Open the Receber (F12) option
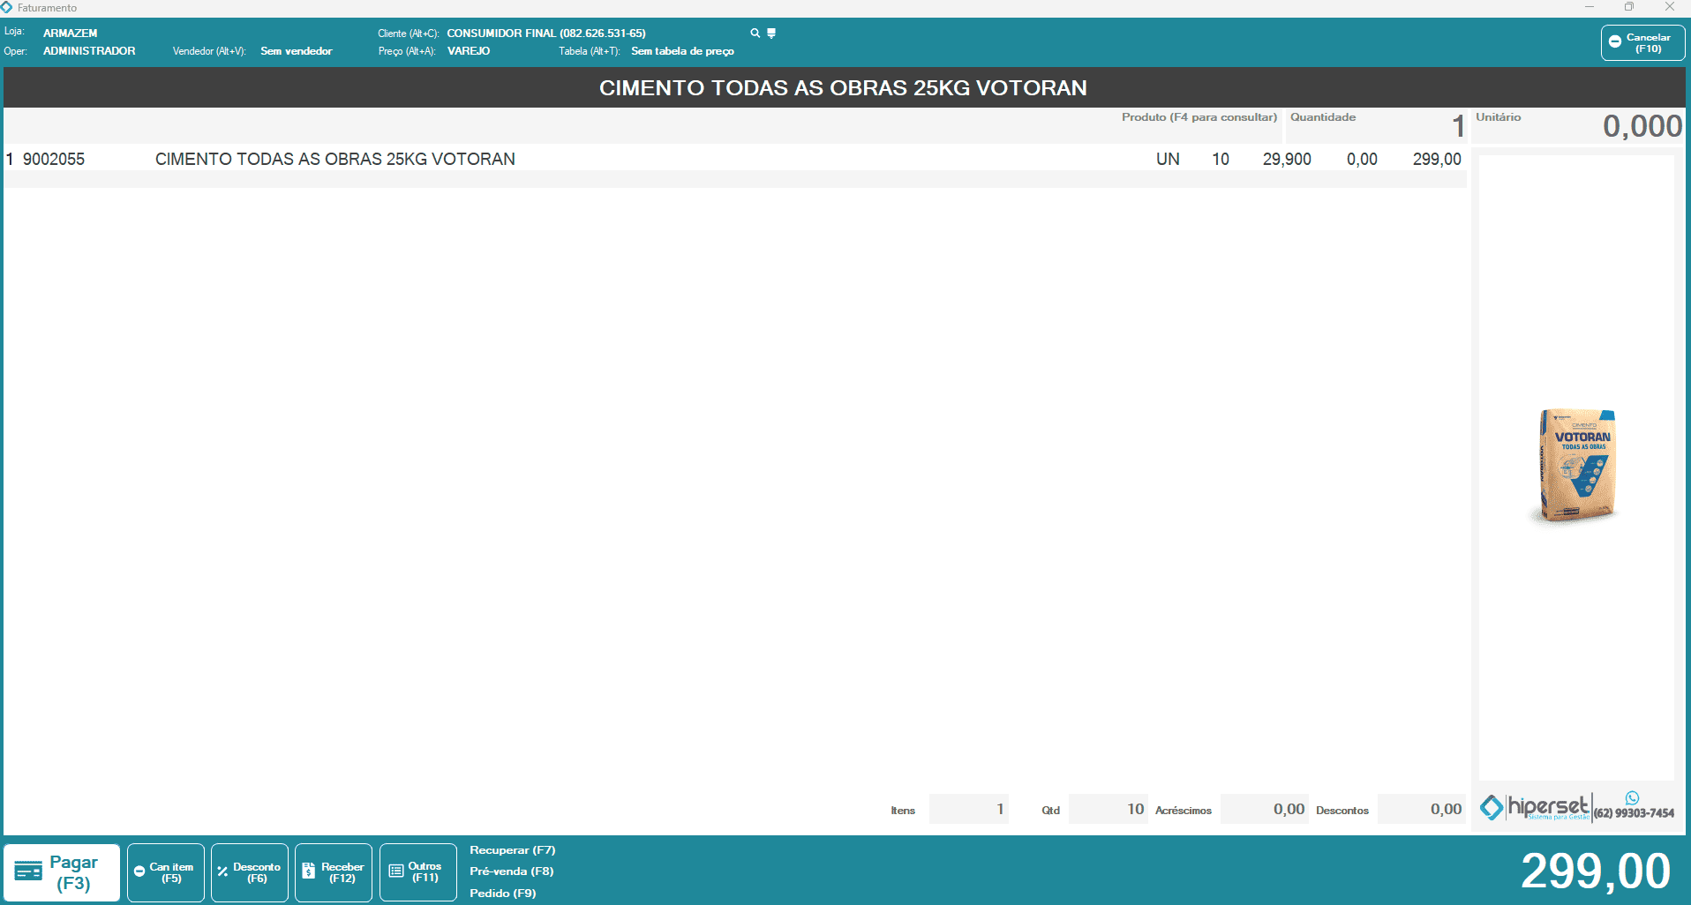Screen dimensions: 1691x905 (334, 872)
